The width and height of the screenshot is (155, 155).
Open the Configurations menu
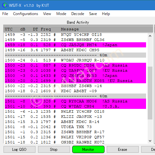coord(26,14)
